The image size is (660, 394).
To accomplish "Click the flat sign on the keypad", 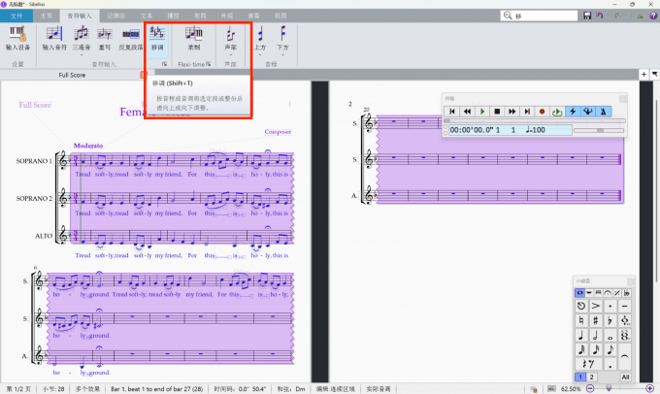I will pos(610,321).
